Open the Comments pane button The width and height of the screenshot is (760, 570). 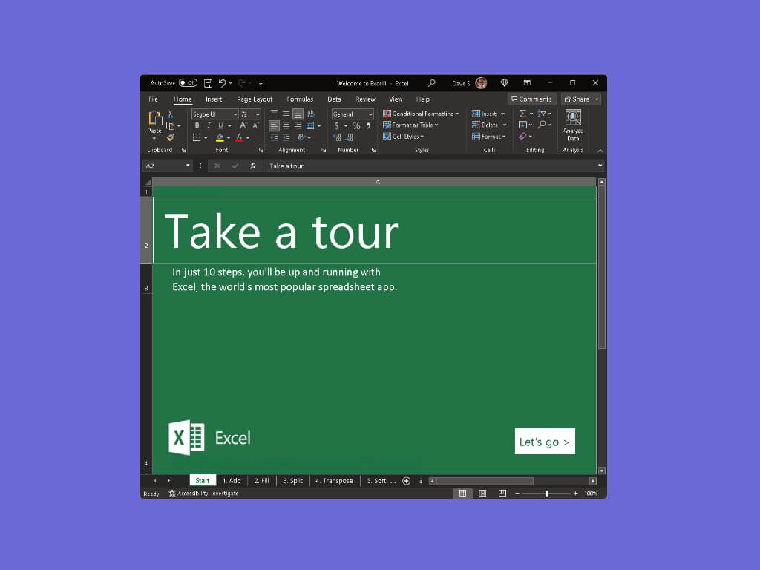point(531,99)
